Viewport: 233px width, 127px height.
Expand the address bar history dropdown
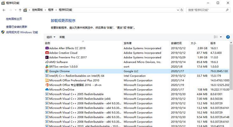point(178,10)
